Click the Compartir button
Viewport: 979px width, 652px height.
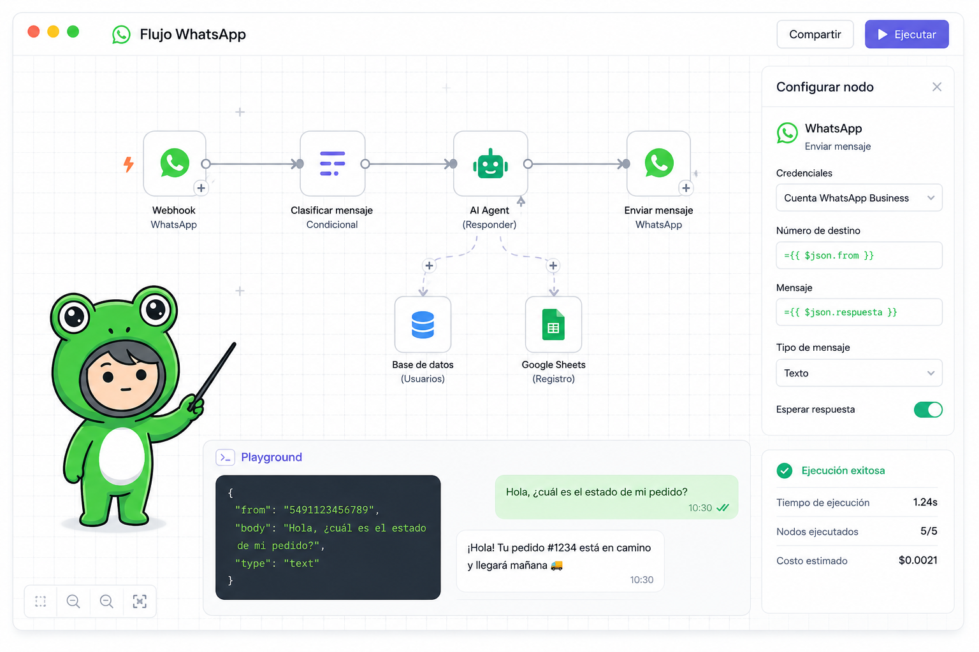[x=815, y=34]
